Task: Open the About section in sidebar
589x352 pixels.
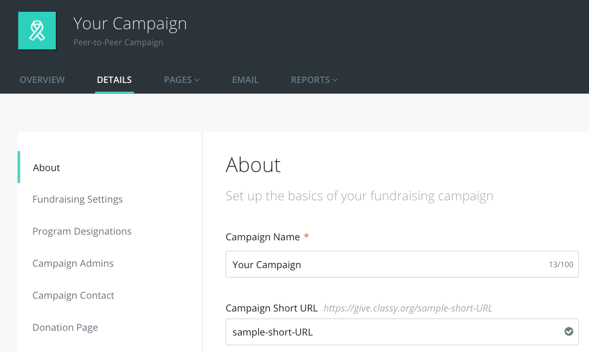Action: tap(46, 168)
